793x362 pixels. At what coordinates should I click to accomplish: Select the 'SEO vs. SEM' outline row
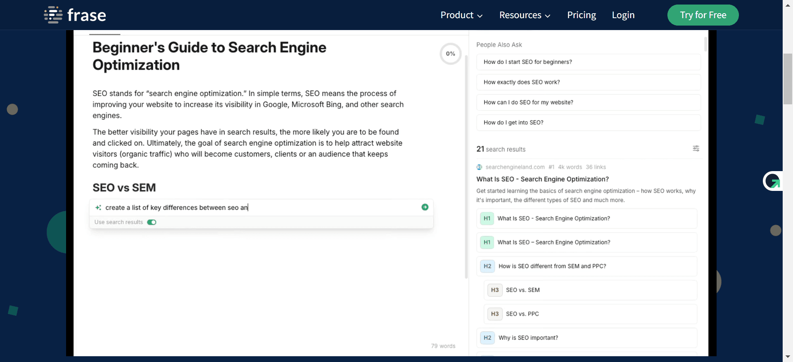[x=591, y=290]
